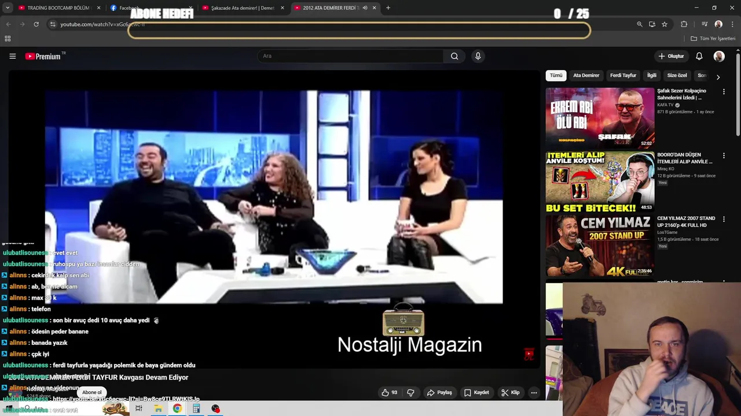The image size is (741, 416).
Task: Create a clip with Klip button
Action: click(511, 392)
